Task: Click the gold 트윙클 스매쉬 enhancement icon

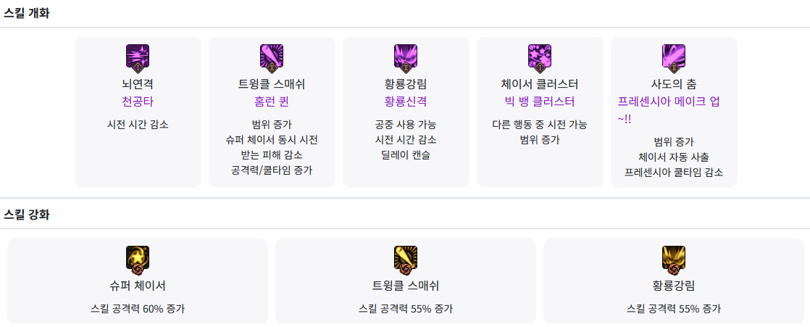Action: [x=406, y=258]
